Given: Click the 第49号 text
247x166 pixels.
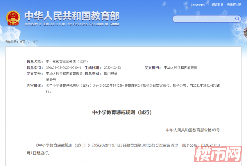Looking at the screenshot, I should coord(51,80).
